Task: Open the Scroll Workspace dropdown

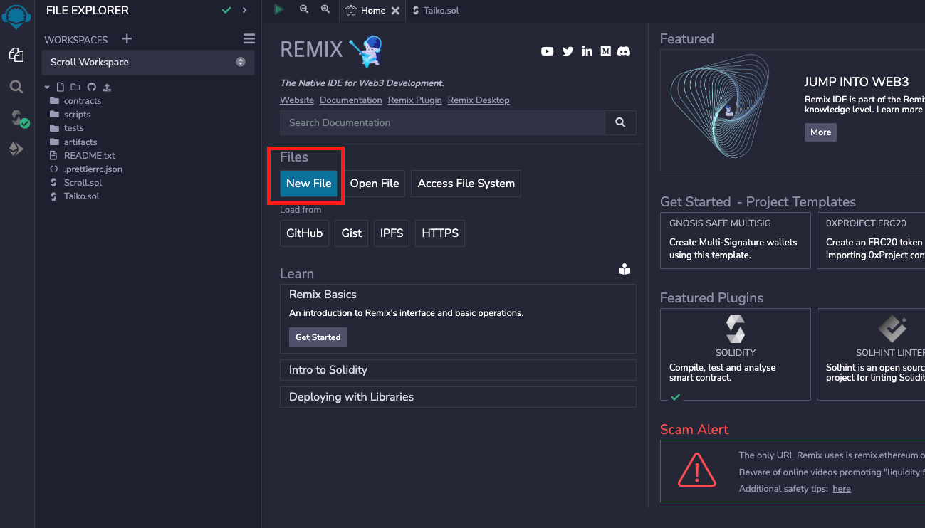Action: coord(148,62)
